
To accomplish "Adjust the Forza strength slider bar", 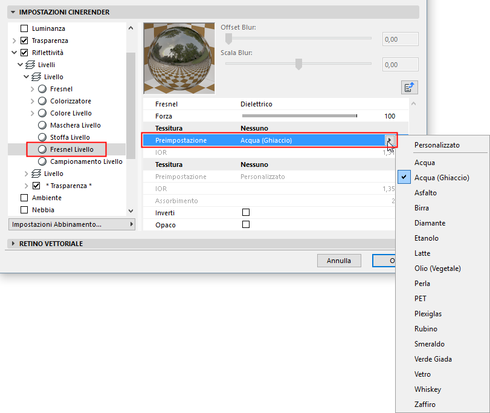I will pyautogui.click(x=300, y=115).
